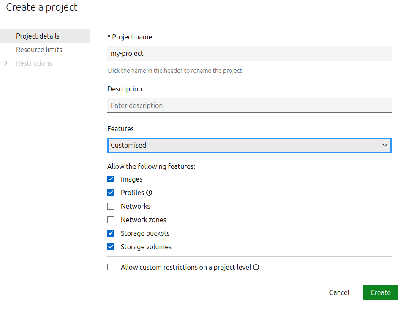Select the disabled Restrictions menu item

tap(34, 63)
